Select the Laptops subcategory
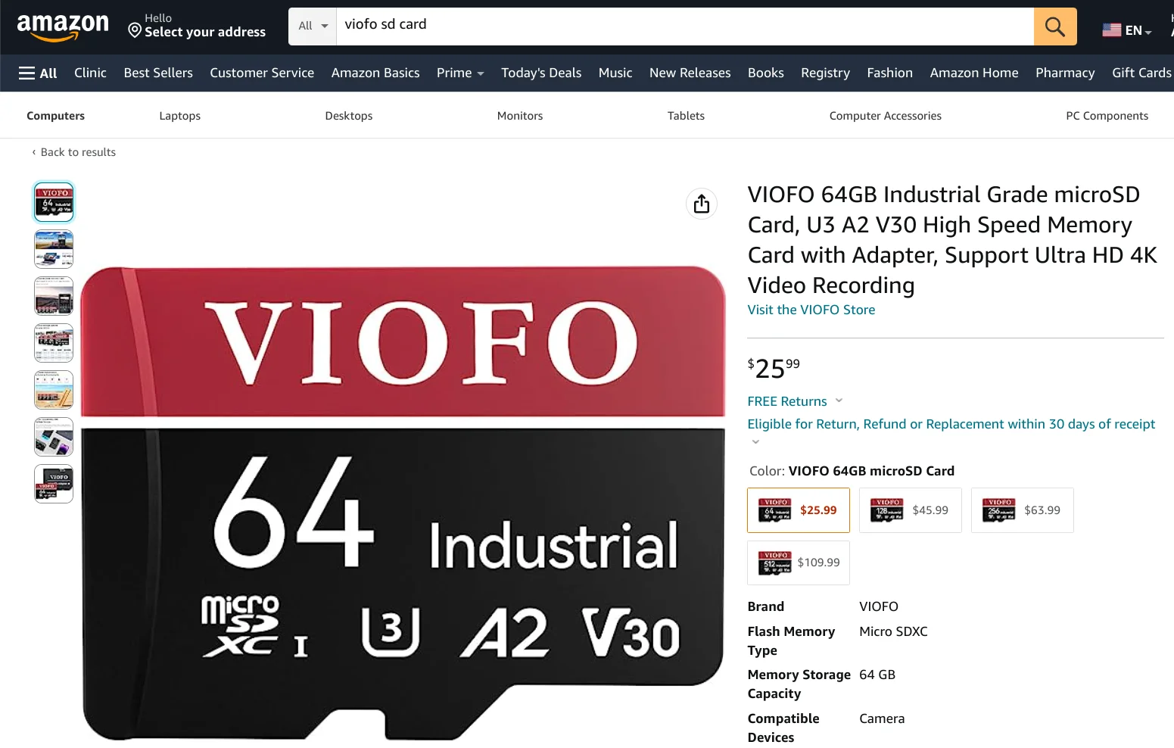1174x748 pixels. tap(180, 116)
